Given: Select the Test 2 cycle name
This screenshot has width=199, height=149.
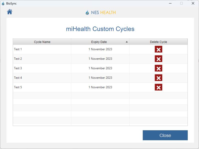Looking at the screenshot, I should [18, 59].
